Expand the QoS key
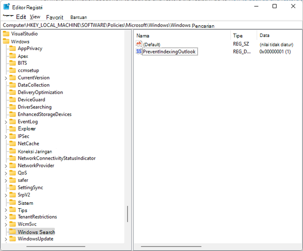Image resolution: width=303 pixels, height=251 pixels. coord(6,173)
